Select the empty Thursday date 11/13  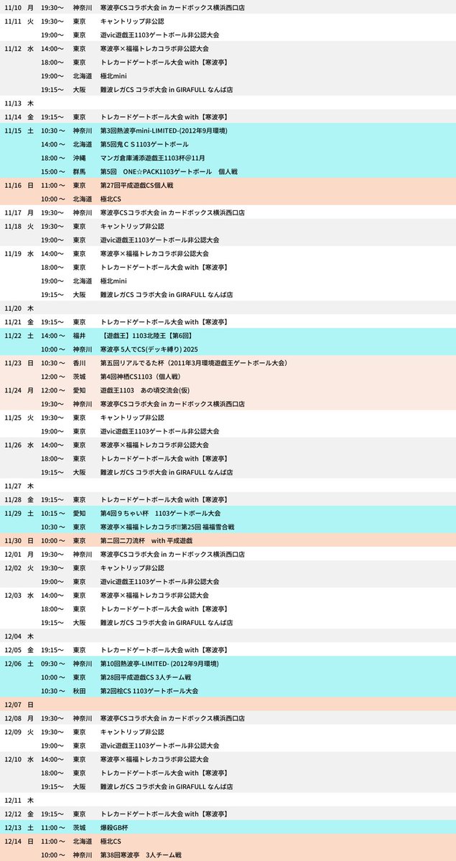(x=13, y=103)
